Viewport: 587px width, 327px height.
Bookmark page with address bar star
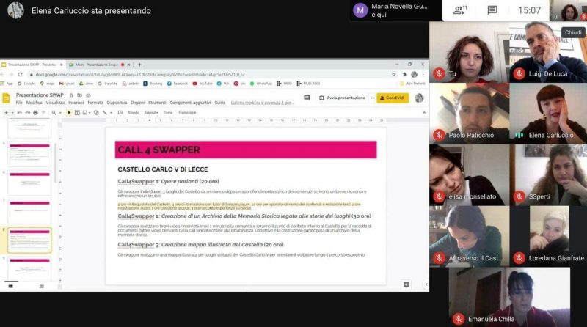coord(393,75)
